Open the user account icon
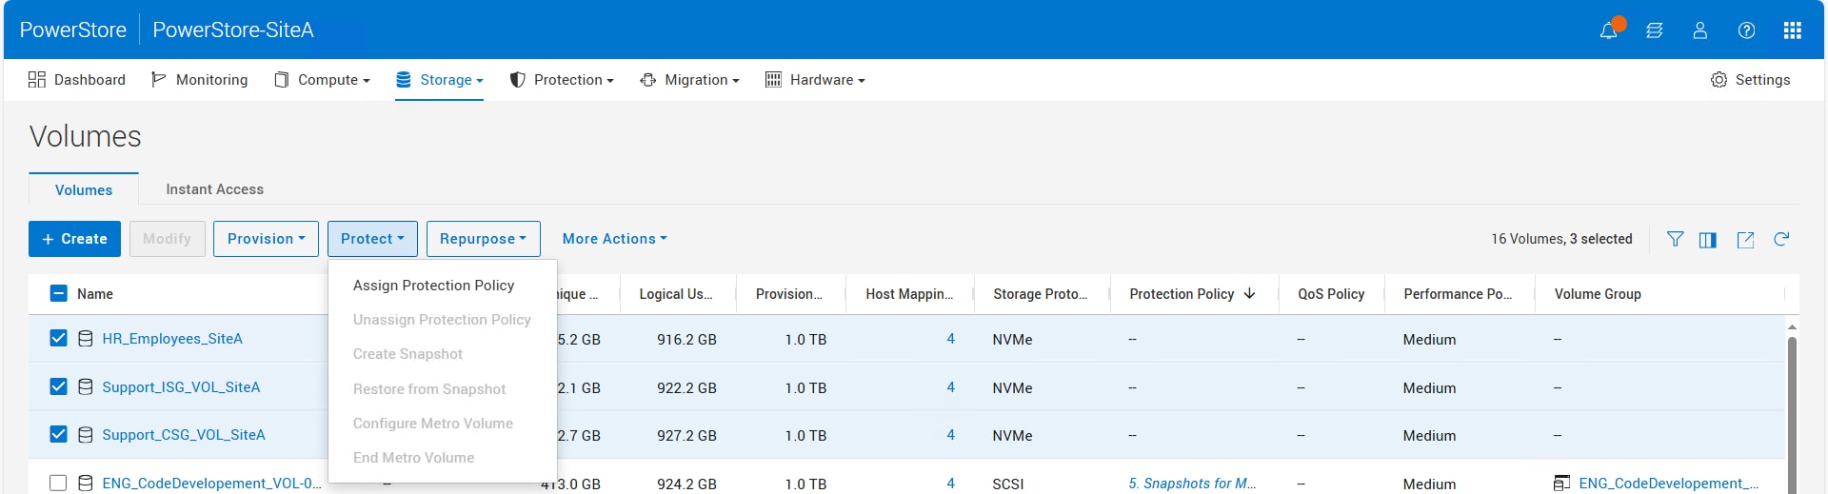 coord(1699,30)
